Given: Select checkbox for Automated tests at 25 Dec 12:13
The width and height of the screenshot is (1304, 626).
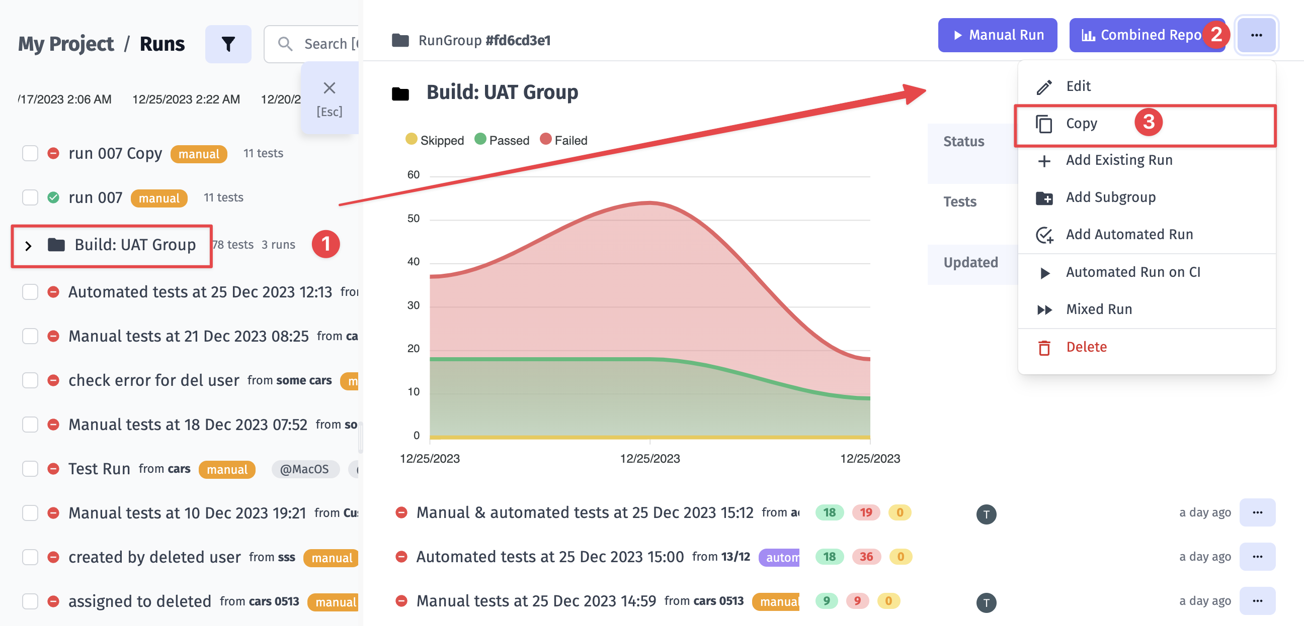Looking at the screenshot, I should point(30,292).
